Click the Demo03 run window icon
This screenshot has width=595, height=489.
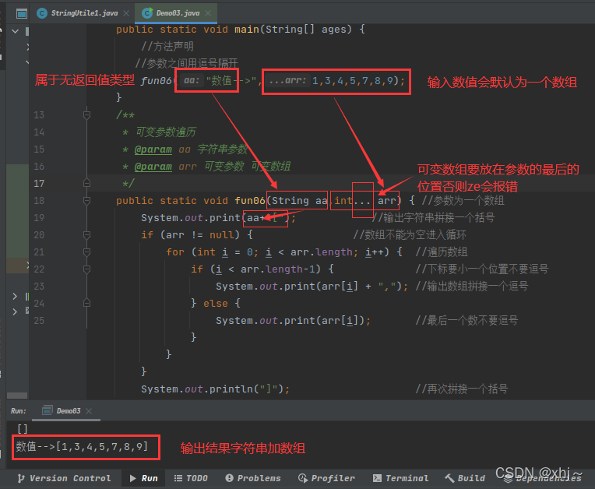click(x=47, y=410)
